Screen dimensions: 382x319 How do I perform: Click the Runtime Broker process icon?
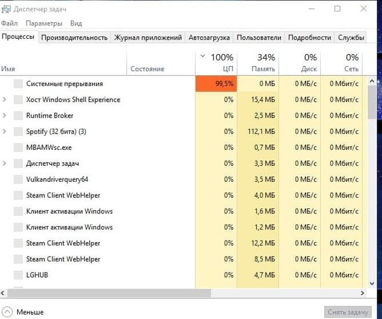coord(18,116)
